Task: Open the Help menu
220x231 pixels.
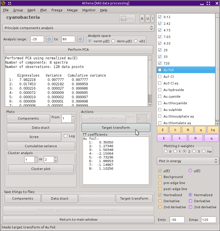Action: click(x=104, y=10)
